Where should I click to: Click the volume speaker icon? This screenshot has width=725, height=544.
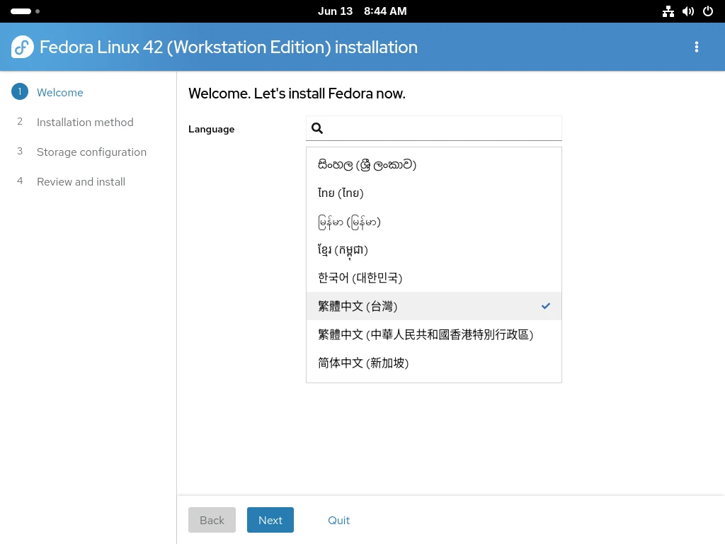point(687,11)
